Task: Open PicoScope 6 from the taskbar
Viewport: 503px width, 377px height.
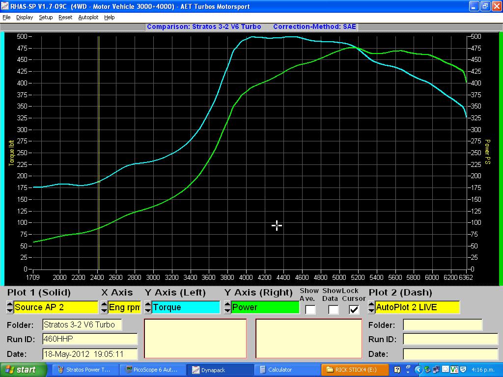Action: tap(153, 370)
